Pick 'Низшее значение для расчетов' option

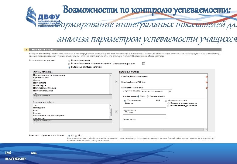(168, 103)
